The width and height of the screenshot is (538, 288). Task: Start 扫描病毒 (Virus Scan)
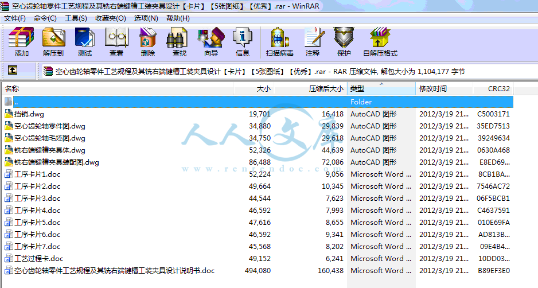(280, 41)
